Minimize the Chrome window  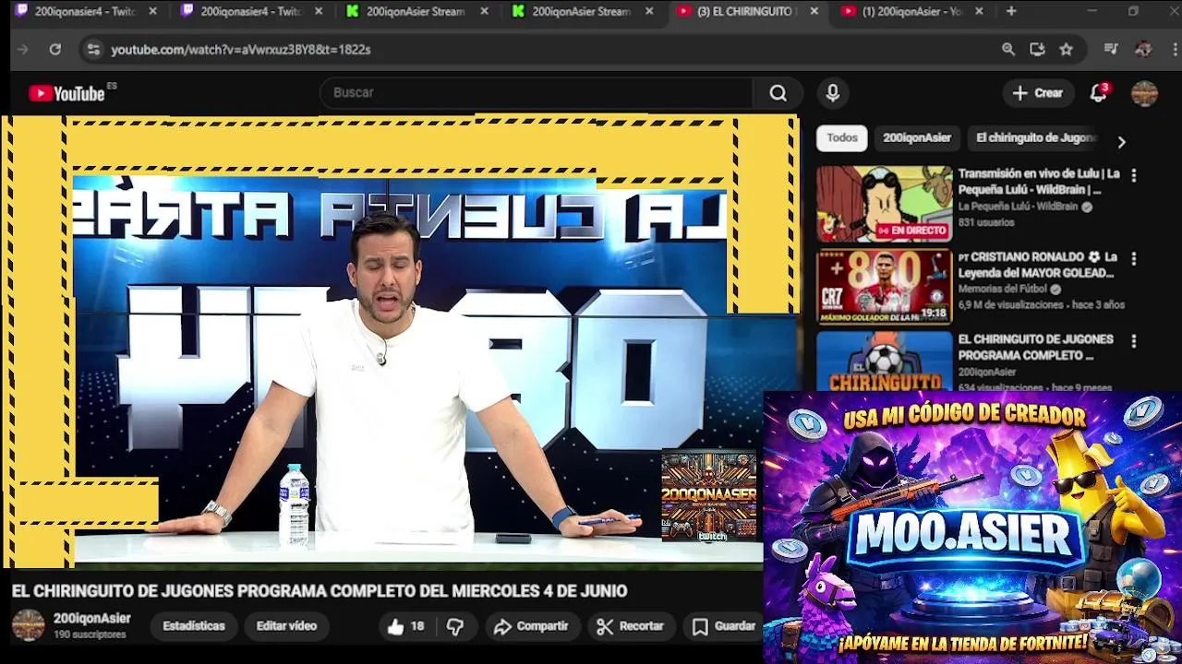[x=1092, y=11]
